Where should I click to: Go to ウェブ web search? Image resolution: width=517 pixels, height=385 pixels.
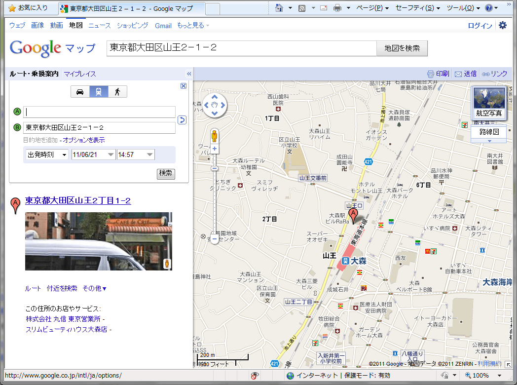click(17, 25)
